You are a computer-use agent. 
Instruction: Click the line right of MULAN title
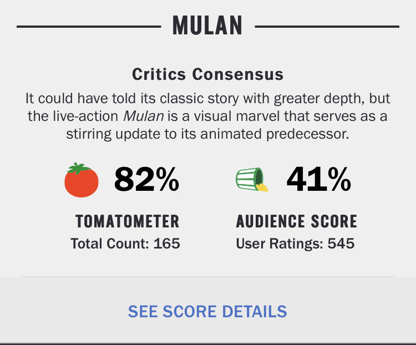click(x=327, y=27)
